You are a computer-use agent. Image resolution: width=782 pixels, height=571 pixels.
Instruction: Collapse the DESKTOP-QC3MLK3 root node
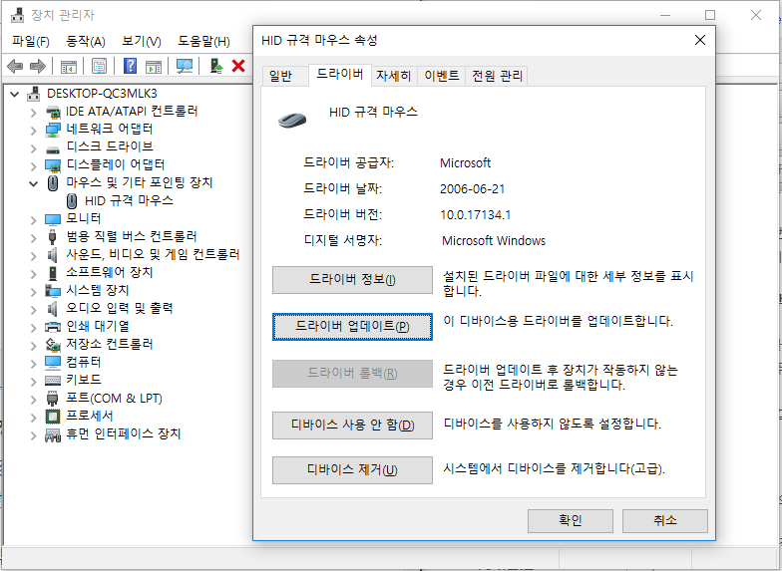pos(15,94)
